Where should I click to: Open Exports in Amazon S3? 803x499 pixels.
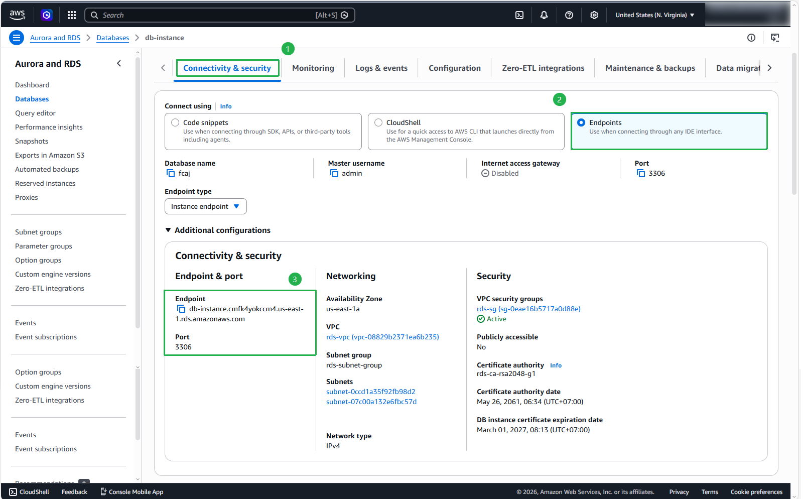click(50, 155)
